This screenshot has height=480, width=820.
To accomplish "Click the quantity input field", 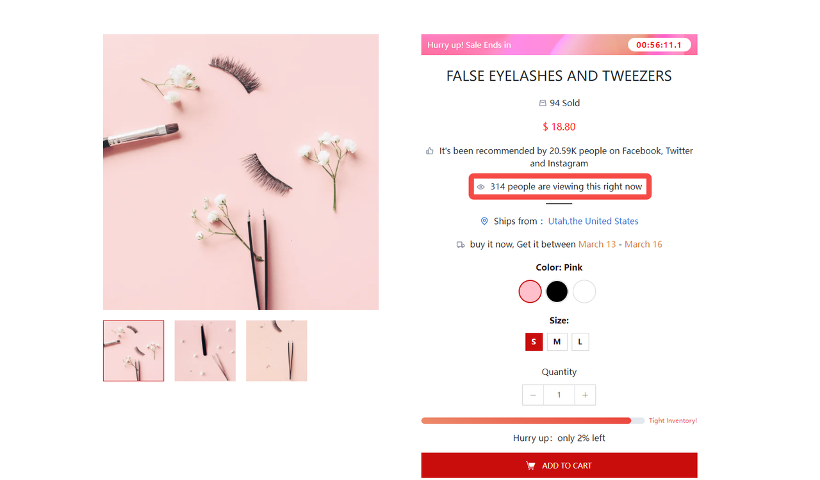I will [559, 395].
